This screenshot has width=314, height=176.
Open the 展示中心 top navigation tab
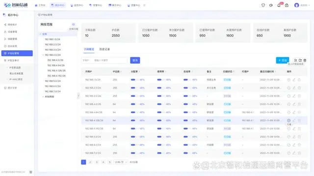pos(115,5)
